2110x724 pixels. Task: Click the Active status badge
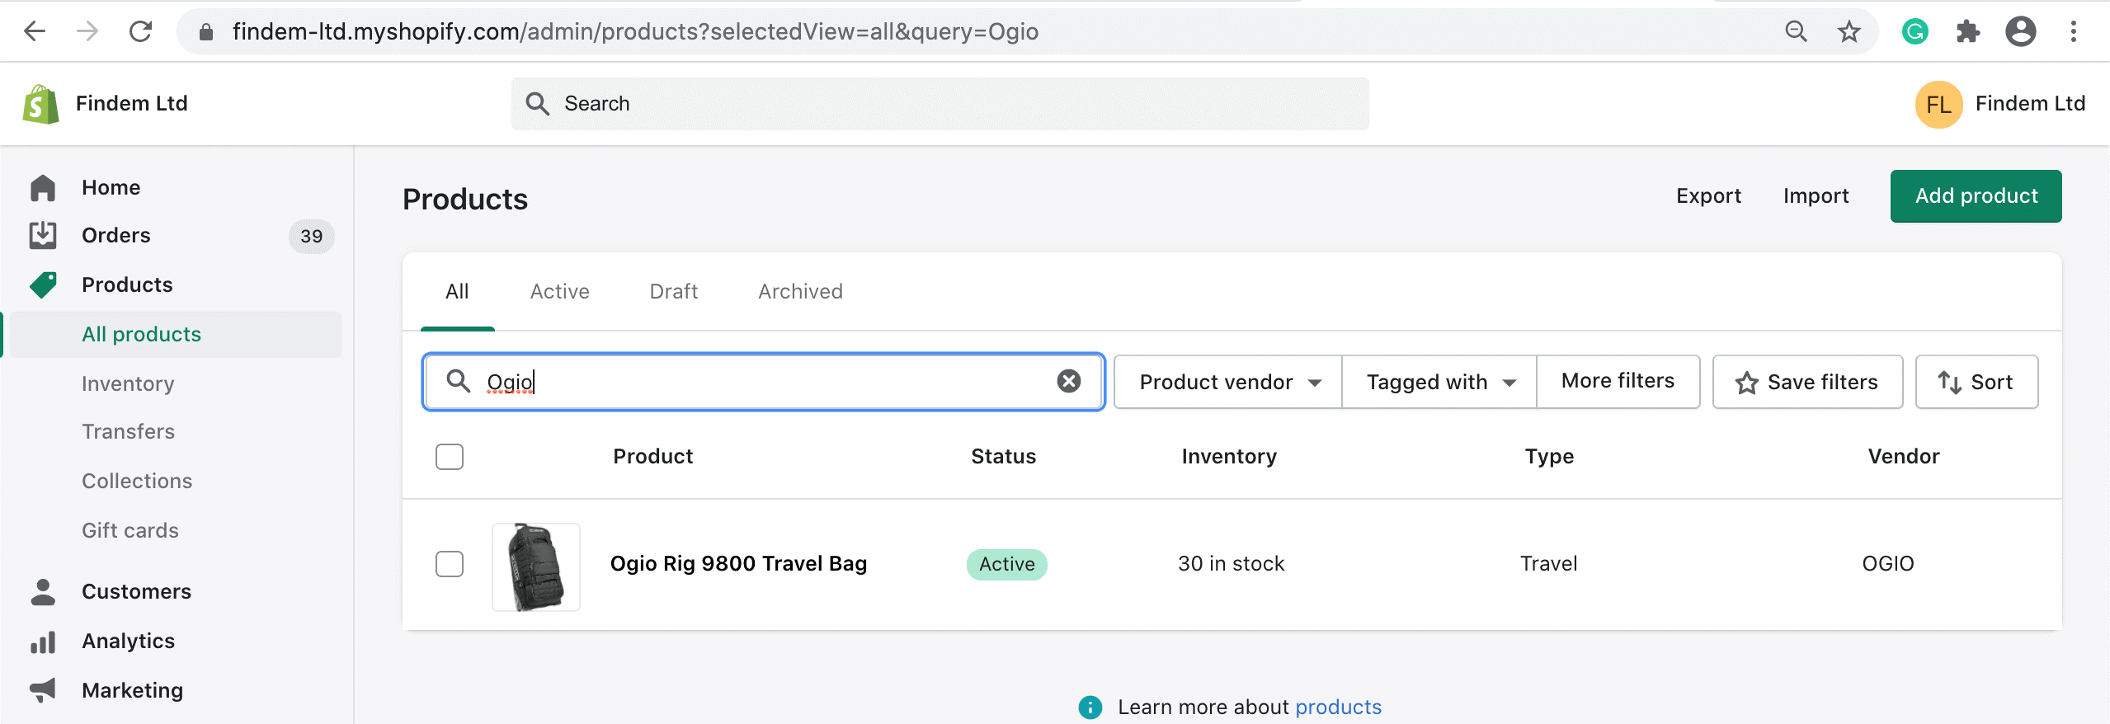1006,565
